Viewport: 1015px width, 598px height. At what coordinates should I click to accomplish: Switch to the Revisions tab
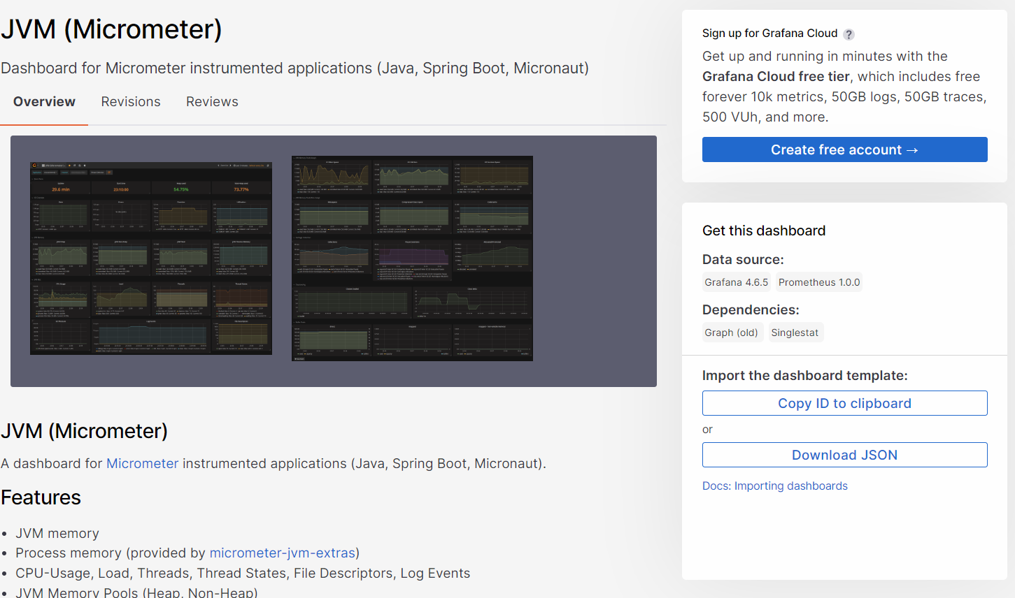[x=131, y=102]
